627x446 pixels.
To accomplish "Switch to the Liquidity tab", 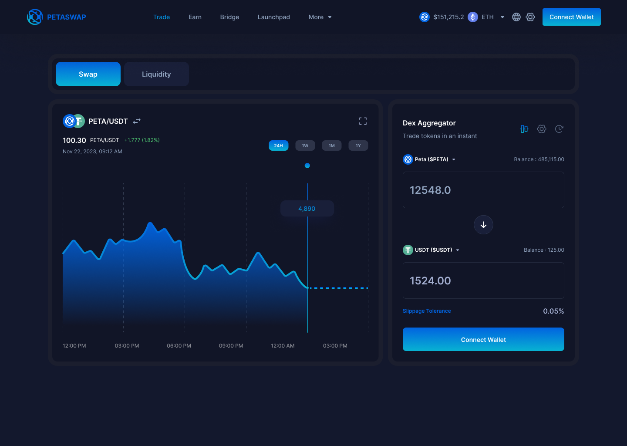I will pos(156,74).
